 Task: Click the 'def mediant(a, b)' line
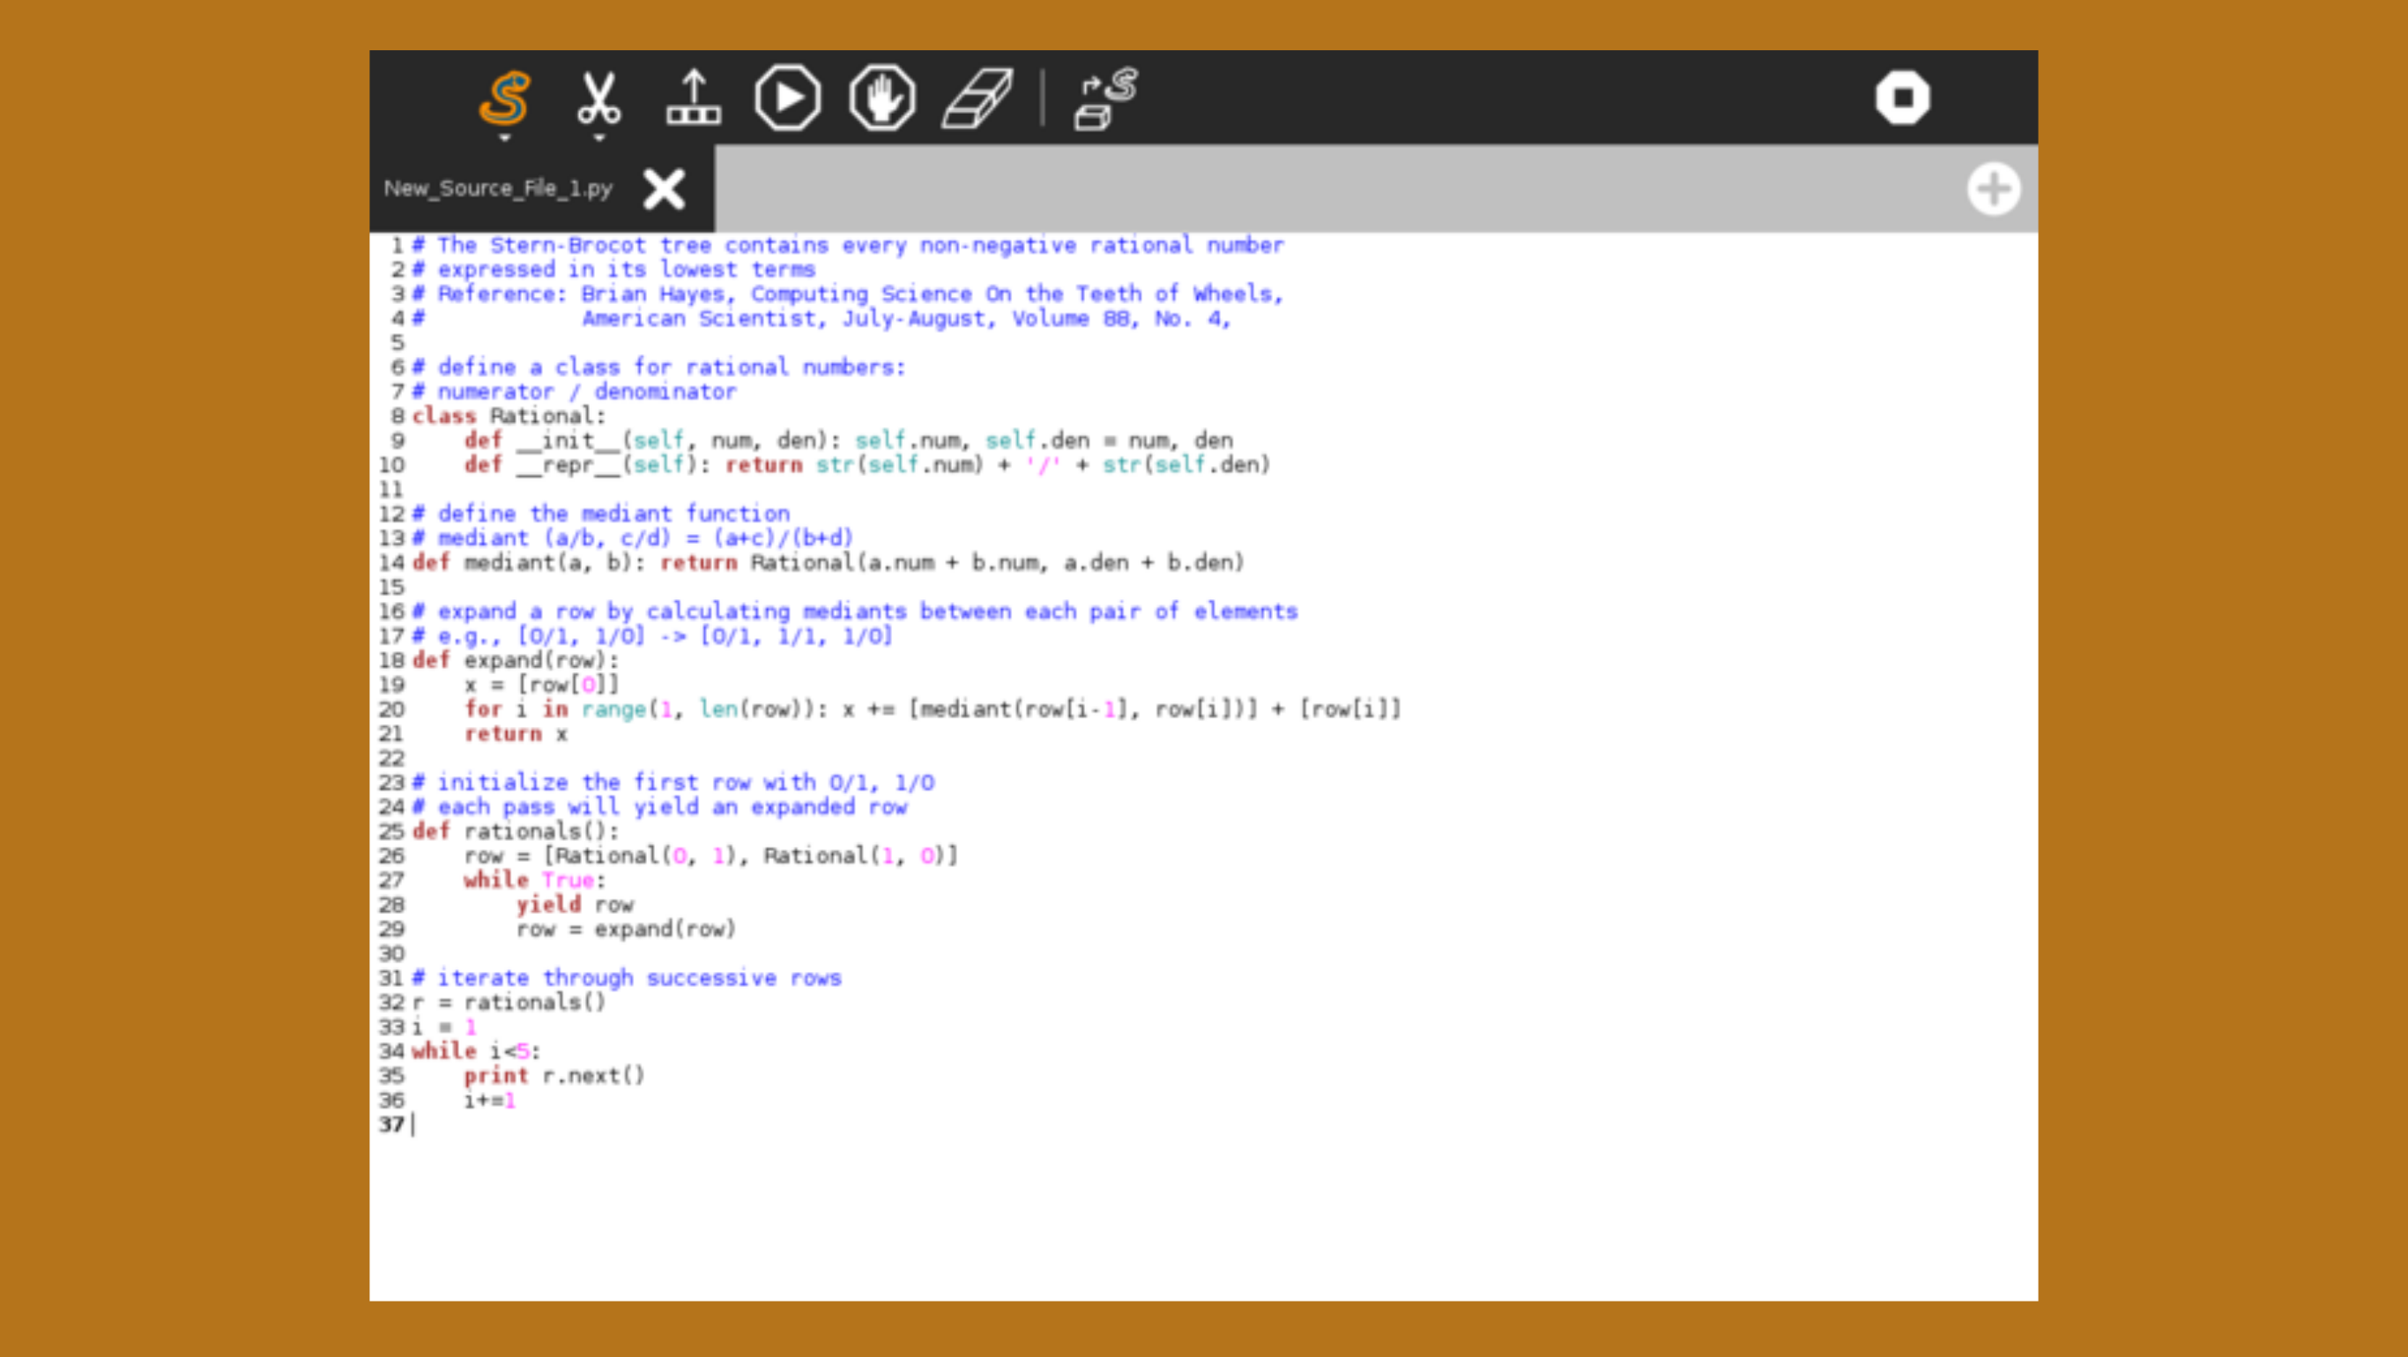(x=829, y=562)
